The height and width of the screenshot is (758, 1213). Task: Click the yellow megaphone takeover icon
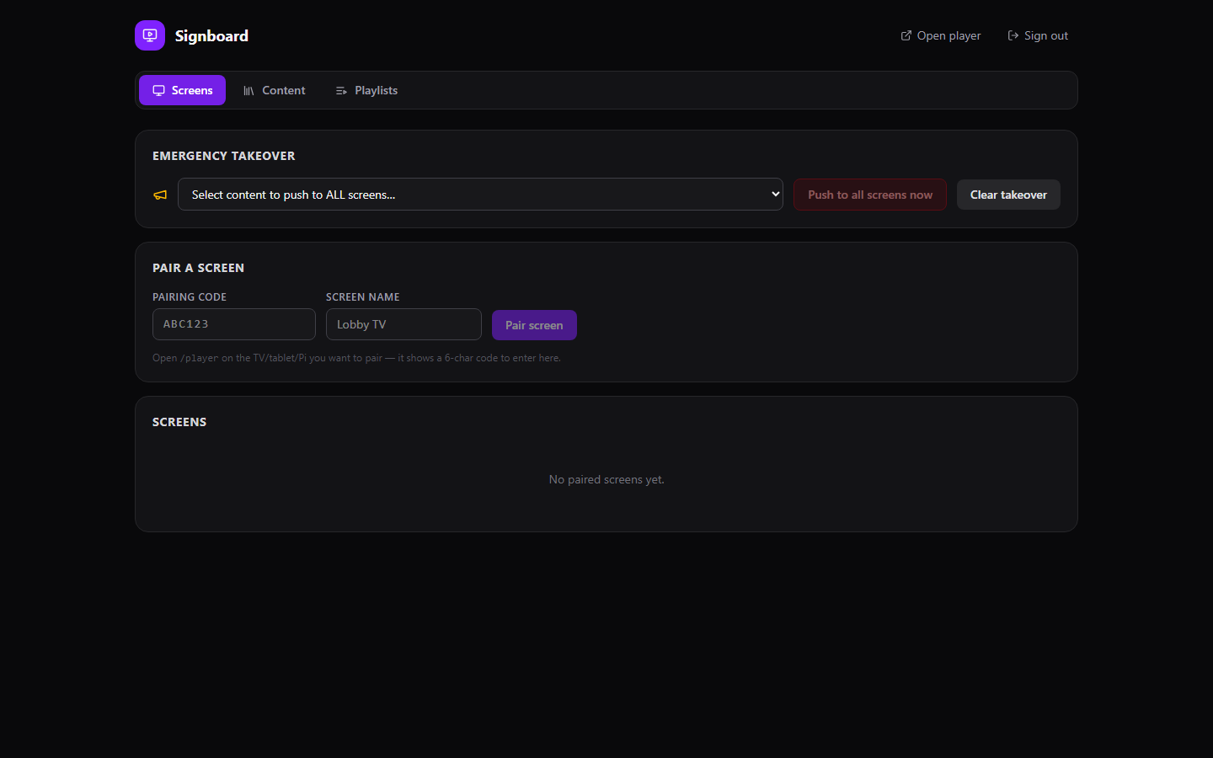tap(160, 195)
